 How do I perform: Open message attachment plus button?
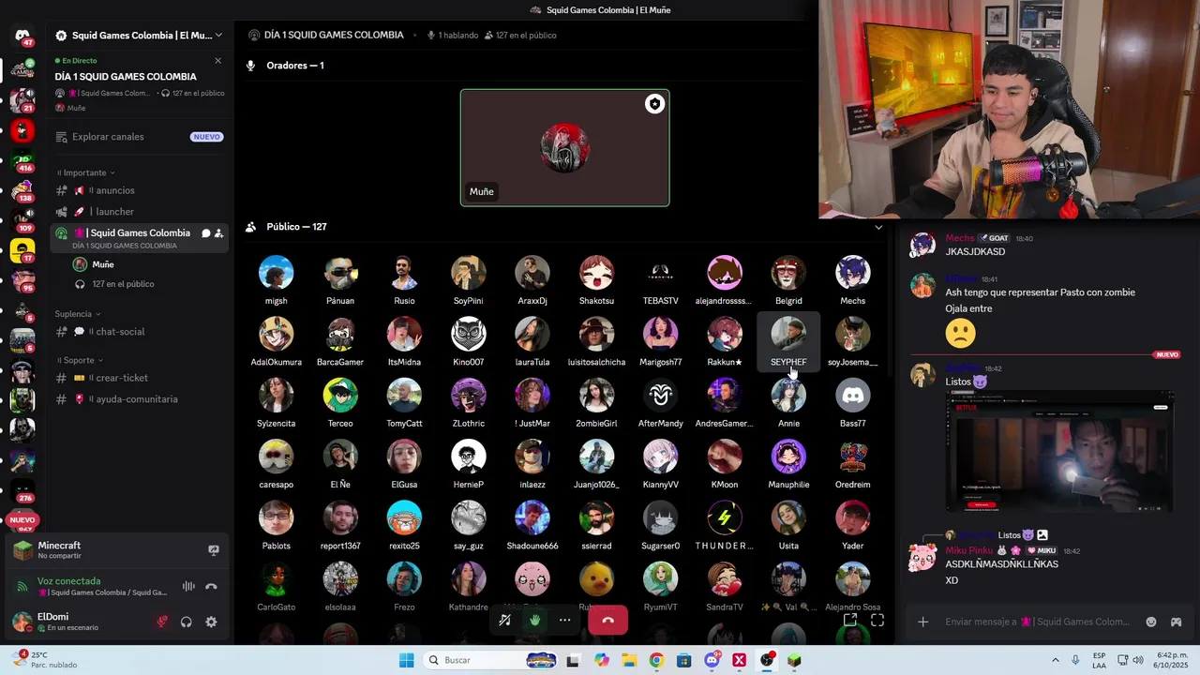923,622
